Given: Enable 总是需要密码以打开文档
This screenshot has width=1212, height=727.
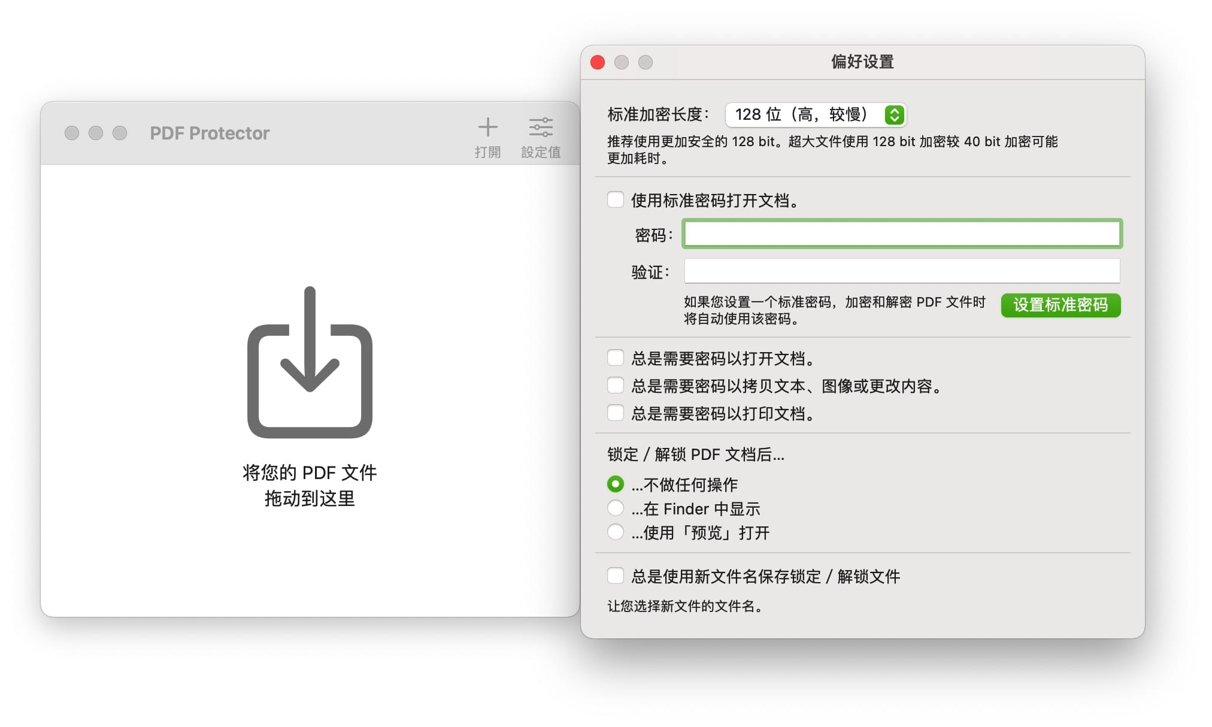Looking at the screenshot, I should point(616,358).
